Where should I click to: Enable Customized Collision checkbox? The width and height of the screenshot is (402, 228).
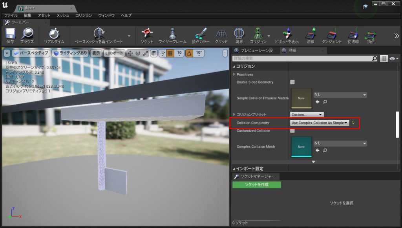point(292,130)
